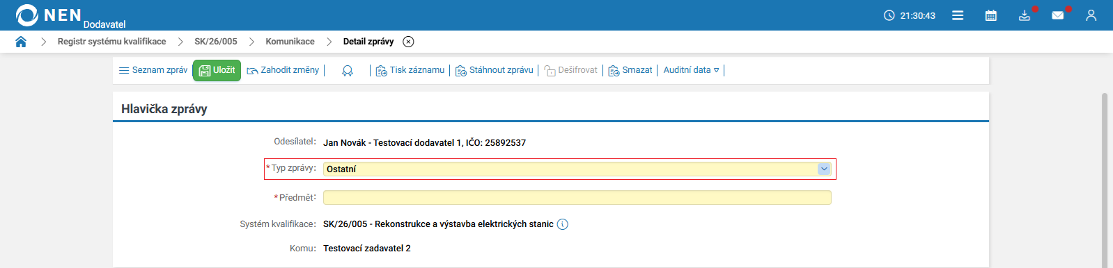The image size is (1113, 268).
Task: Print record with Tisk záznamu
Action: click(x=410, y=70)
